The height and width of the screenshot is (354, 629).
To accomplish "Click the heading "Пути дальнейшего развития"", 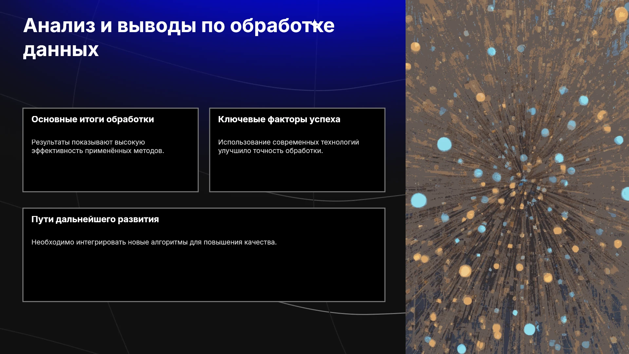I will click(95, 219).
